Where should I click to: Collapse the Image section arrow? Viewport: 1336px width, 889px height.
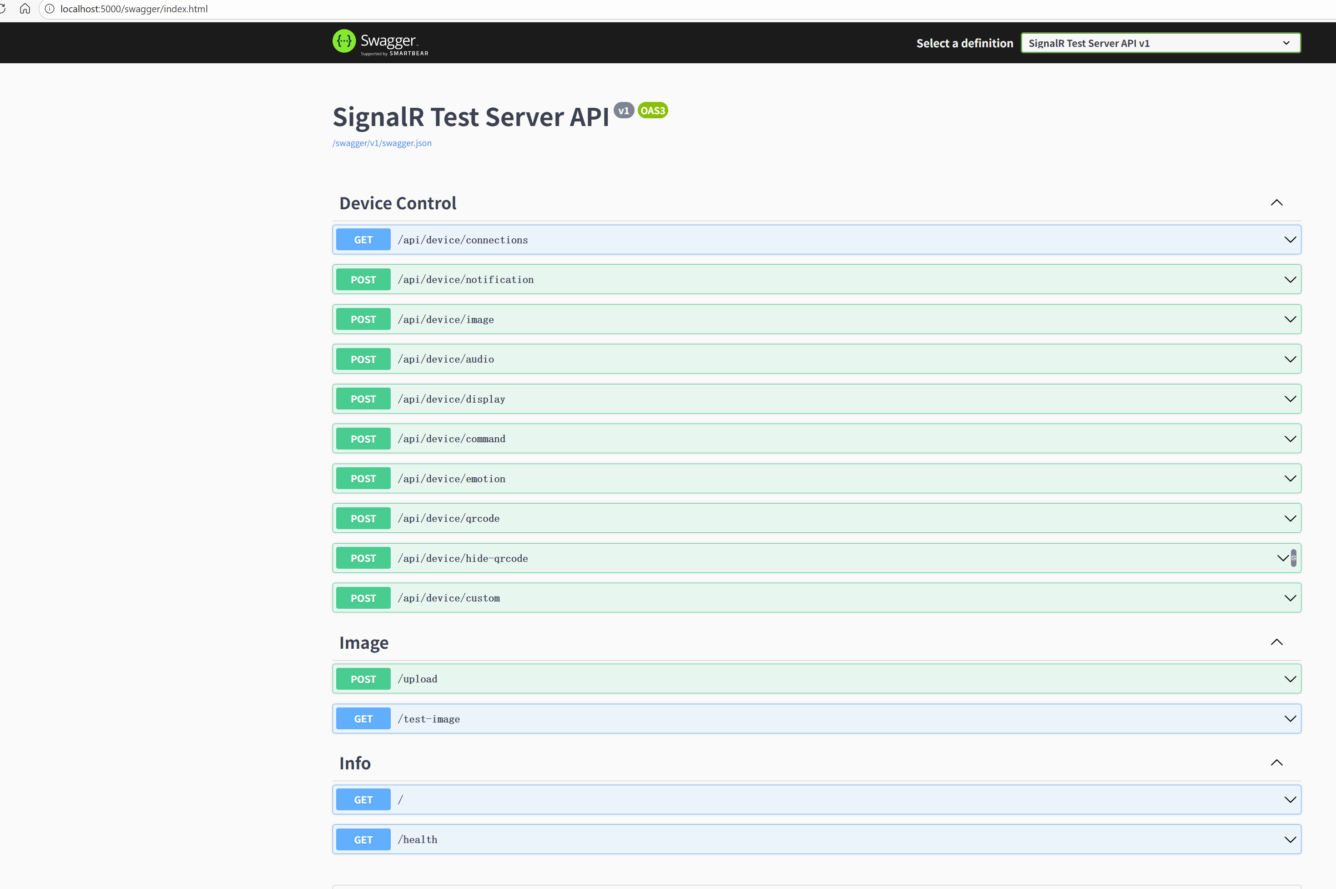tap(1276, 642)
